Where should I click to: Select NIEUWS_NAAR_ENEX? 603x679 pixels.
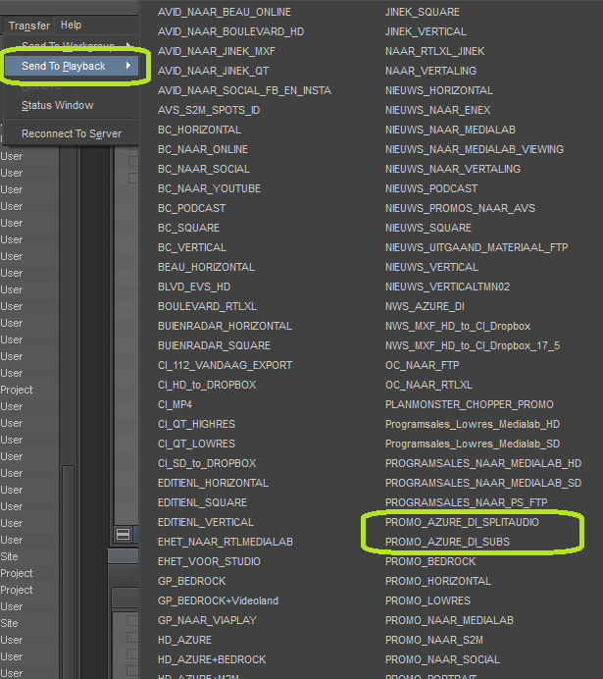[x=437, y=110]
